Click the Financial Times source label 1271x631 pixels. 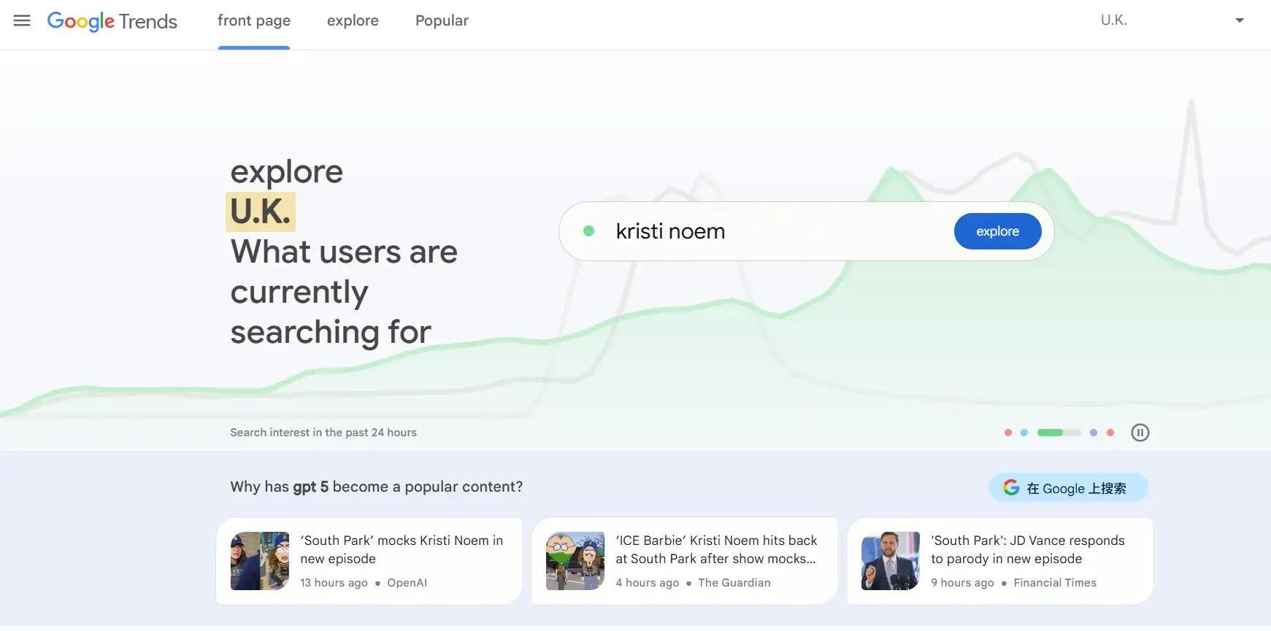(1055, 583)
